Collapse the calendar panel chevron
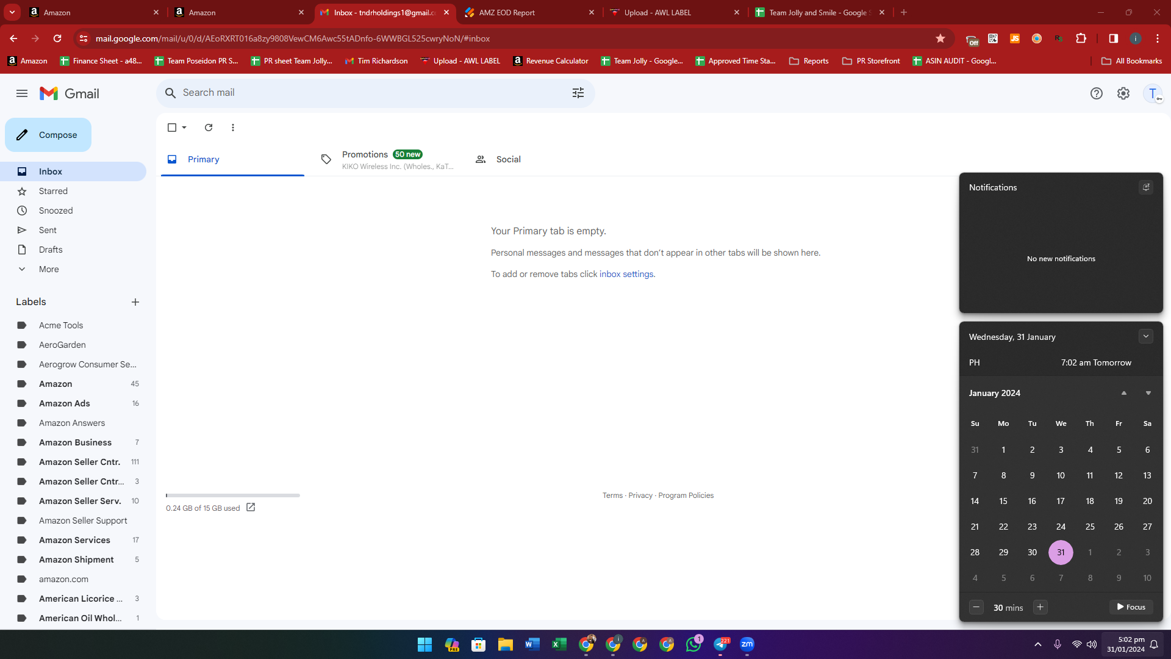The height and width of the screenshot is (659, 1171). (x=1146, y=336)
